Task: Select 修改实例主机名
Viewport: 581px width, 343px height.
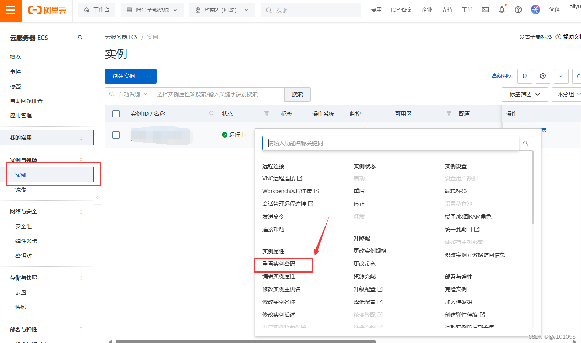Action: pyautogui.click(x=281, y=289)
